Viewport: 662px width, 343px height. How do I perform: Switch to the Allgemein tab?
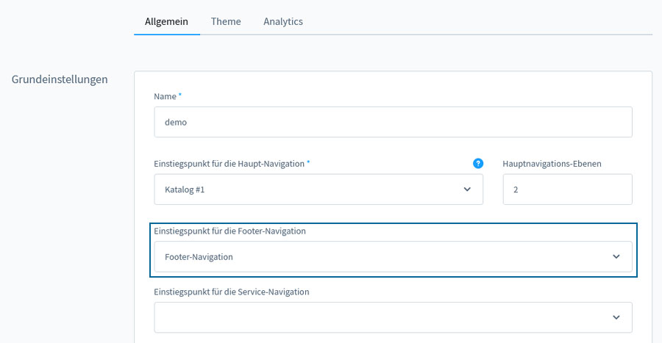click(166, 21)
